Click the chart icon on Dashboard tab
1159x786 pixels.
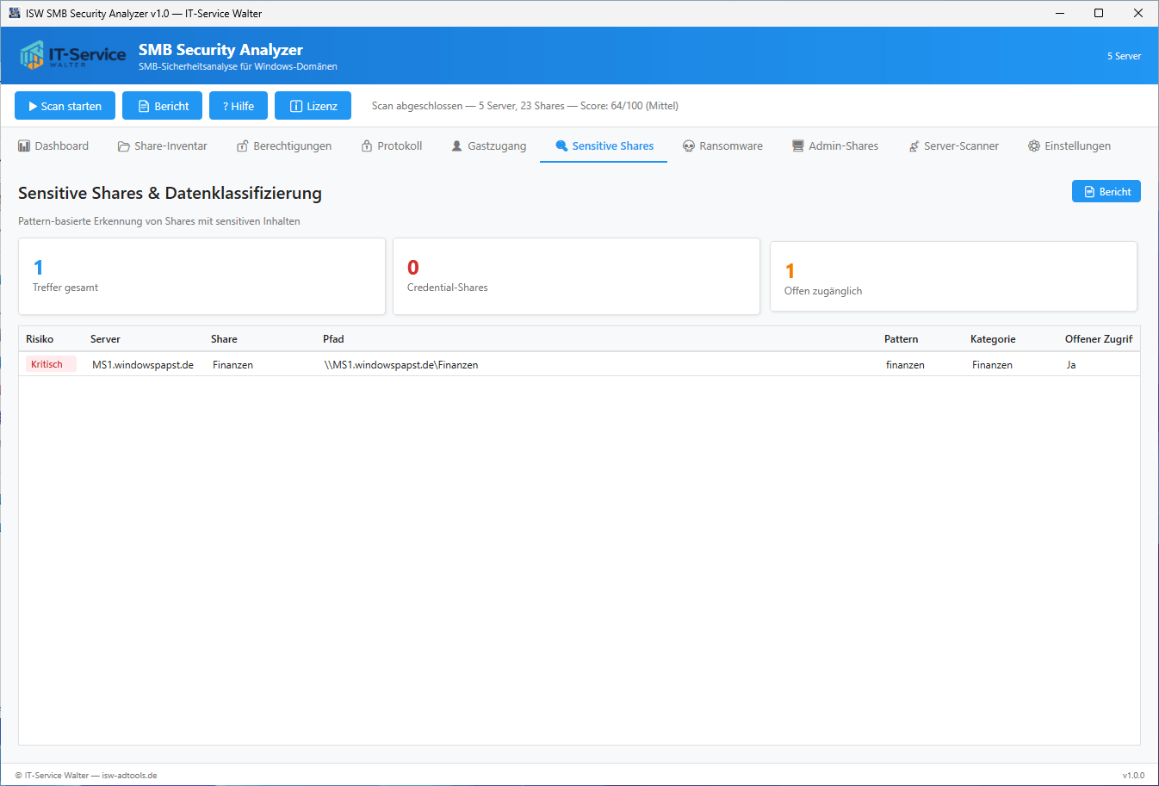coord(24,146)
